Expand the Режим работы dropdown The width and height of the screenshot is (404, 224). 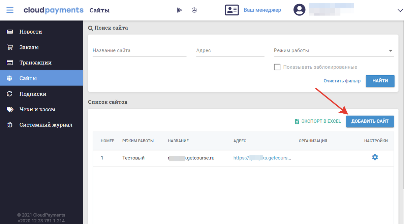pos(391,51)
